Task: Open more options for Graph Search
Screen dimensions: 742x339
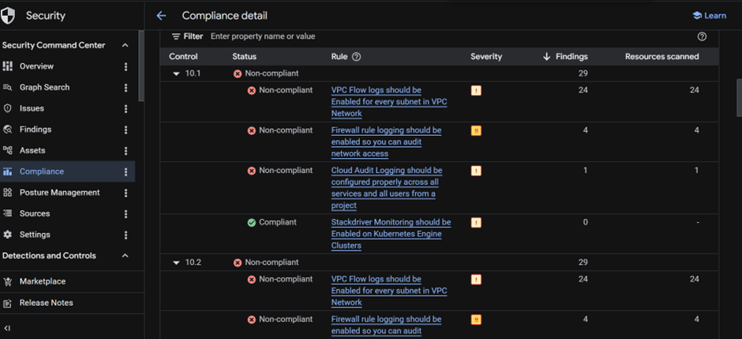Action: pos(126,88)
